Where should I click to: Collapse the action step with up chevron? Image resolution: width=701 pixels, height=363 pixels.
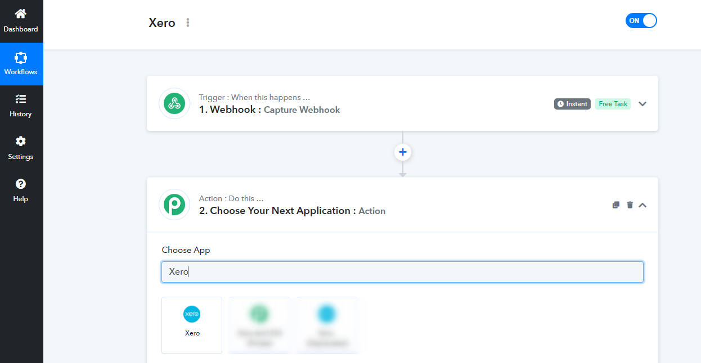pyautogui.click(x=643, y=205)
